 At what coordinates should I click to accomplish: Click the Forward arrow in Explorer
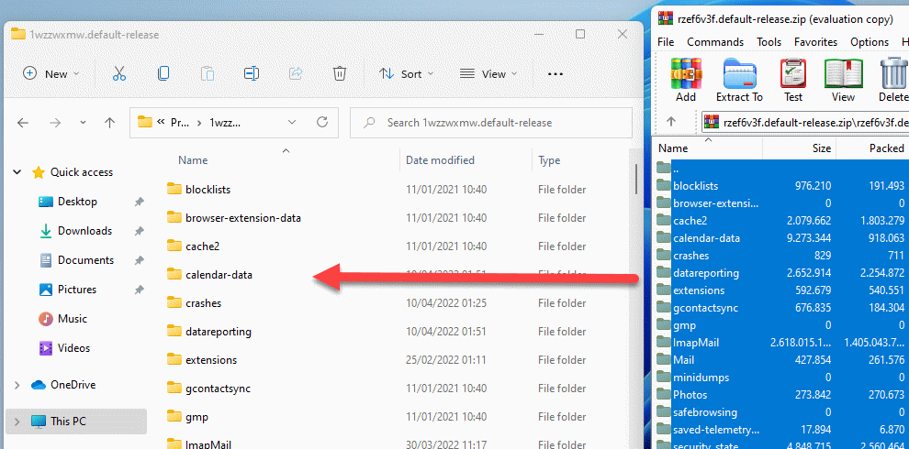click(54, 123)
